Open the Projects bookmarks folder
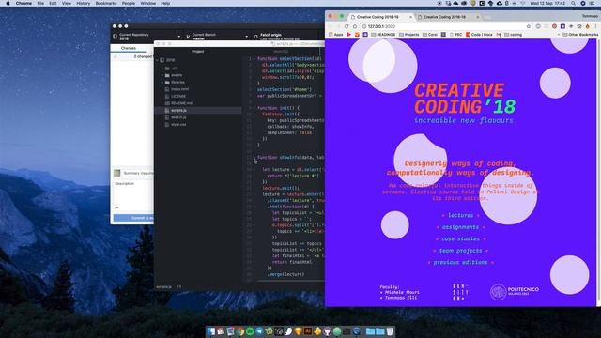 point(409,35)
